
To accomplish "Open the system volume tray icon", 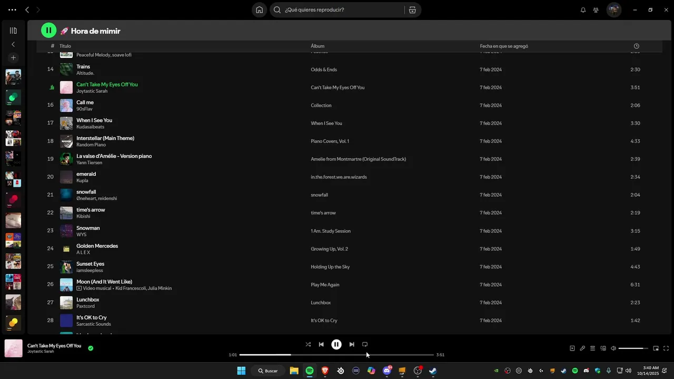I will [x=628, y=371].
